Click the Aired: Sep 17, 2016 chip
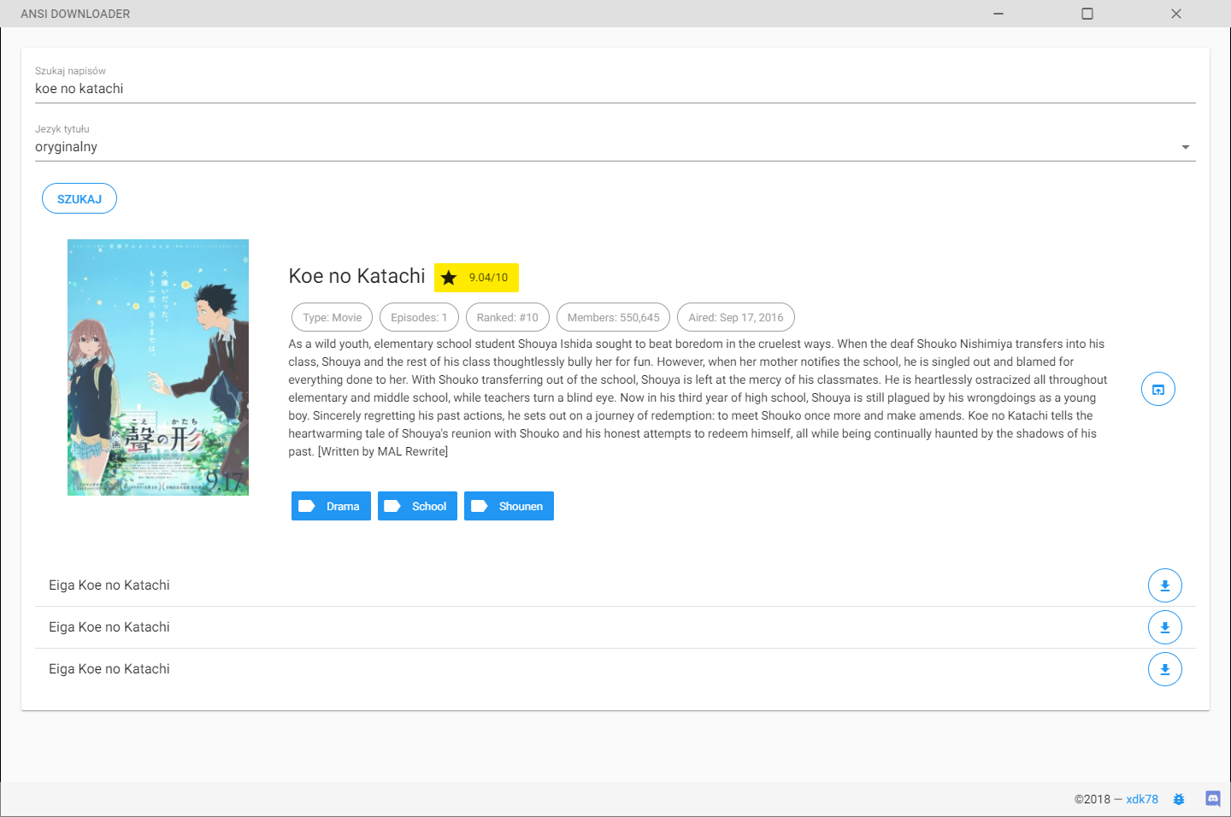The image size is (1231, 817). coord(736,317)
